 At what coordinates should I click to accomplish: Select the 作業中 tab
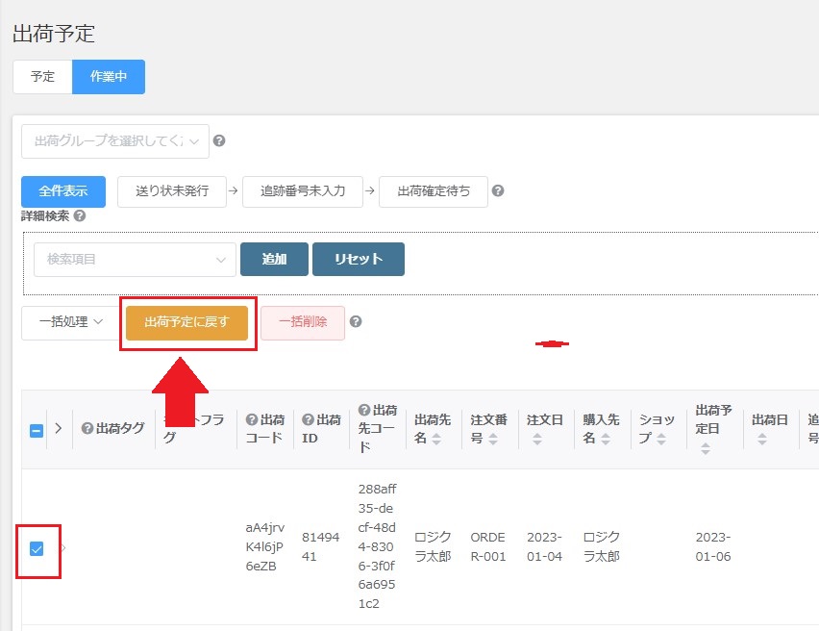tap(109, 77)
